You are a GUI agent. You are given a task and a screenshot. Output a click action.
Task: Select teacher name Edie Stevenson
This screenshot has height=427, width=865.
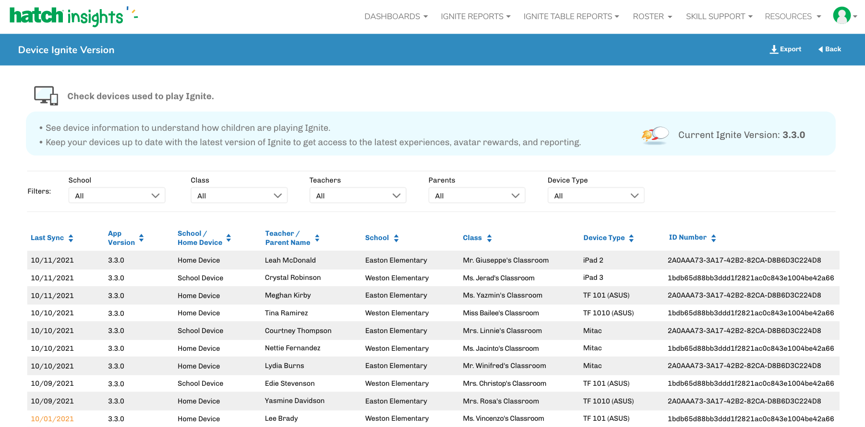pyautogui.click(x=290, y=383)
